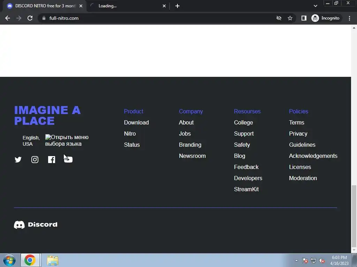357x267 pixels.
Task: Open the Privacy policy link
Action: [x=298, y=134]
